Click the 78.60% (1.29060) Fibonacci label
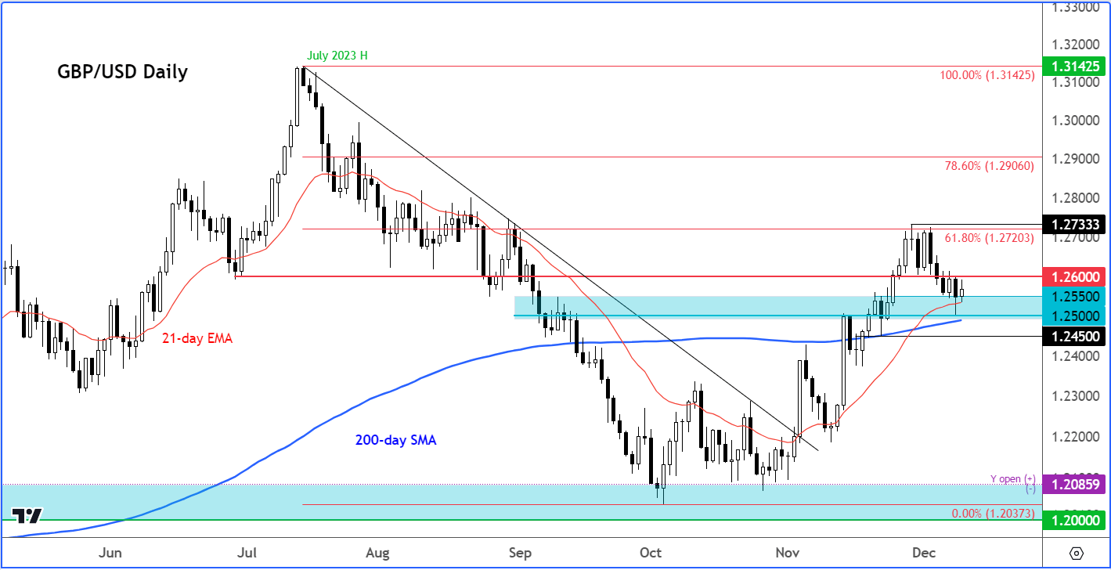The image size is (1111, 570). point(990,166)
